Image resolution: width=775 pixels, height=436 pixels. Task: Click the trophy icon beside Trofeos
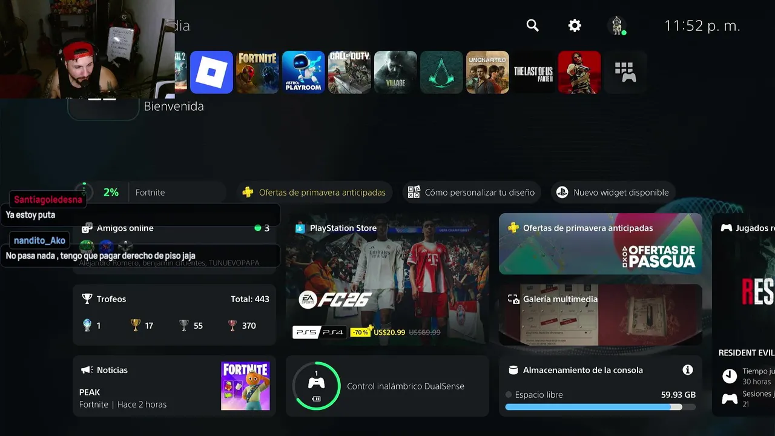coord(87,299)
